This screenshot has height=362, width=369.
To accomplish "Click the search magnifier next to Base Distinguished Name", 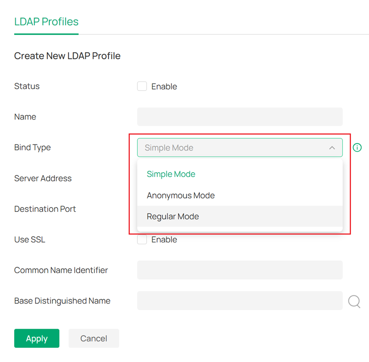I will tap(354, 302).
